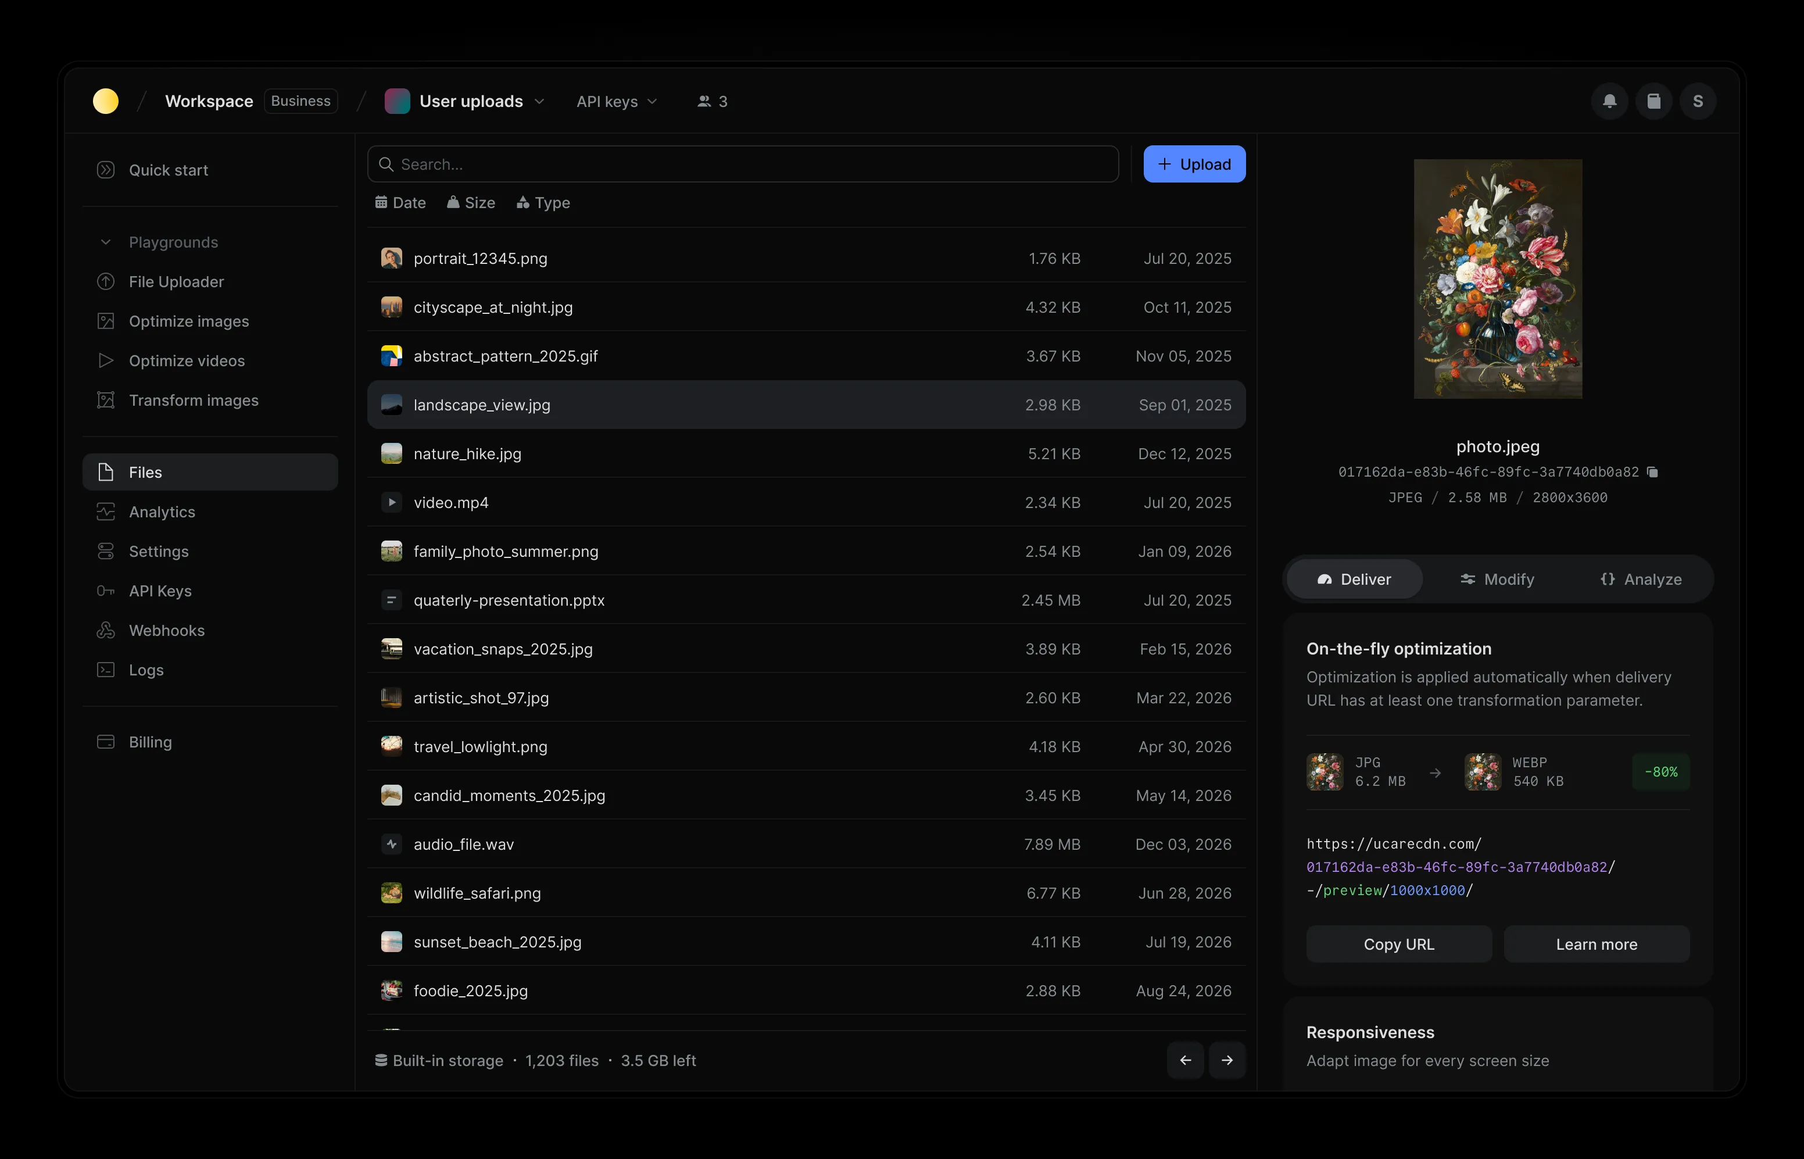Expand the User uploads project dropdown

(x=539, y=101)
